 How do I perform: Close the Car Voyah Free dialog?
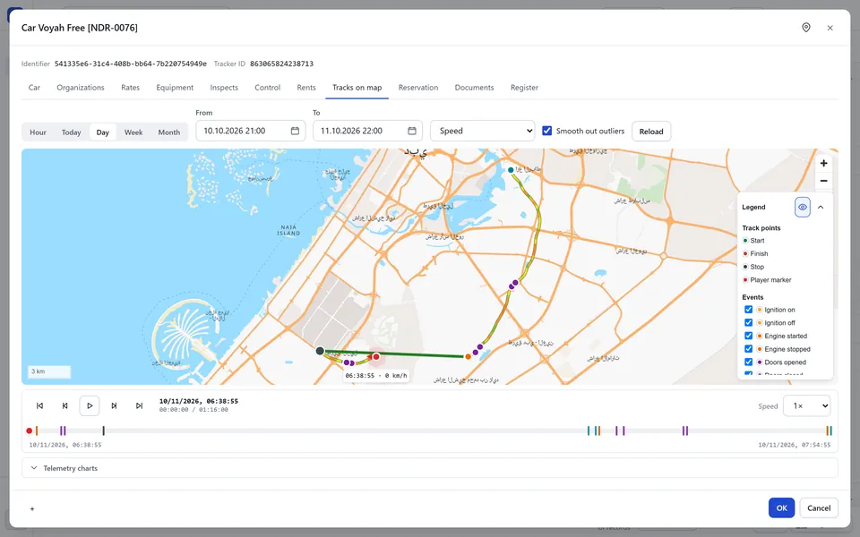830,28
